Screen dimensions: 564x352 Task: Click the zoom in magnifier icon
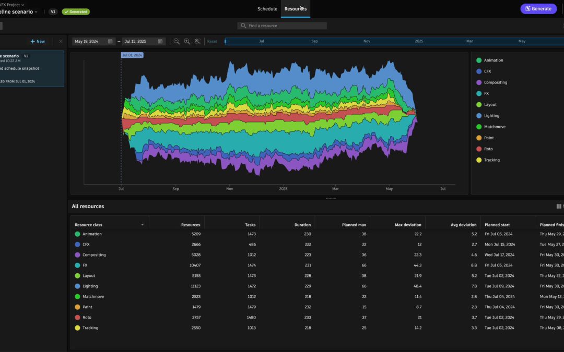(187, 41)
